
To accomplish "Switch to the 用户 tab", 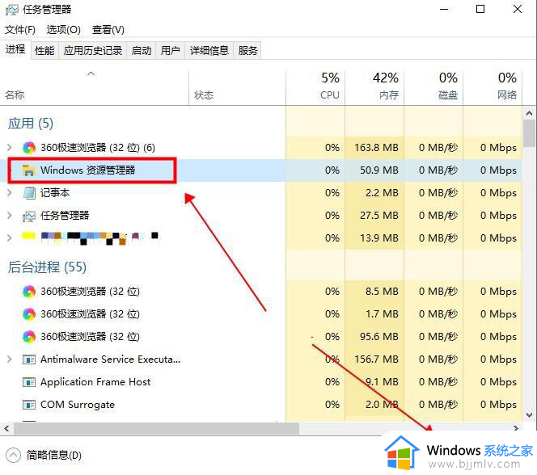I will pyautogui.click(x=170, y=51).
